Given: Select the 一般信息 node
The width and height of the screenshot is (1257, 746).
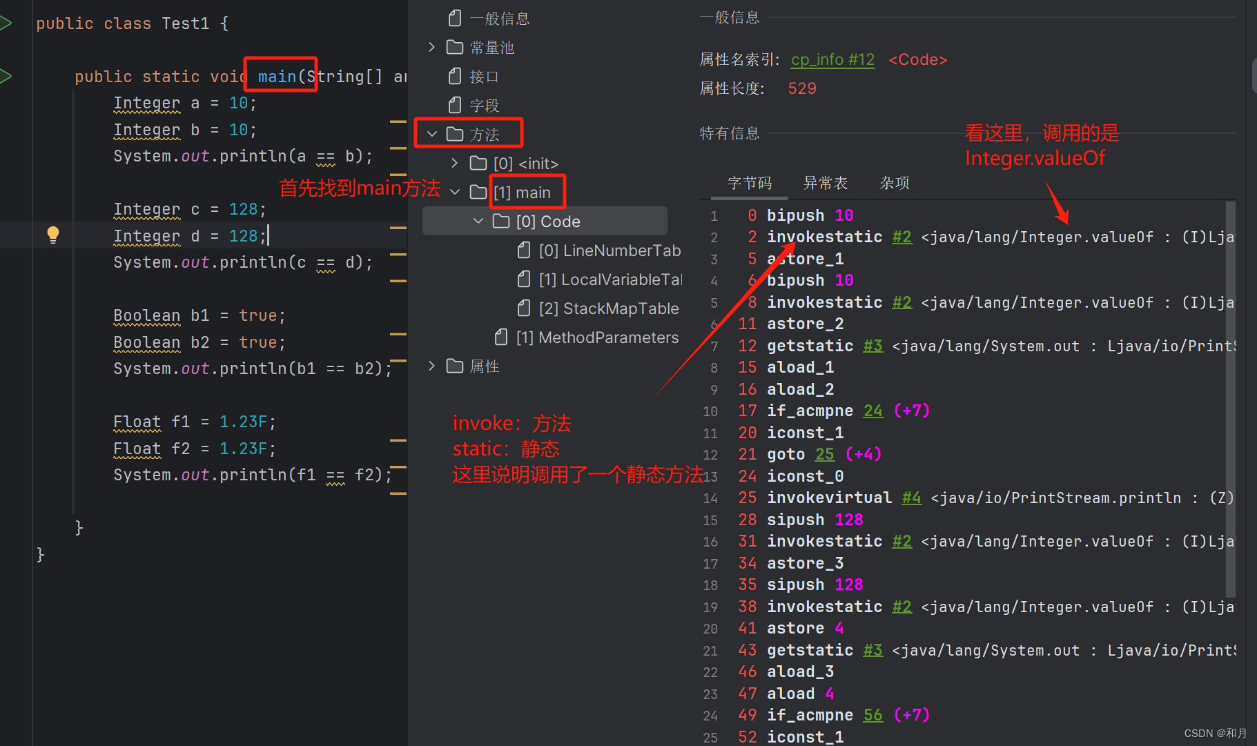Looking at the screenshot, I should coord(500,17).
